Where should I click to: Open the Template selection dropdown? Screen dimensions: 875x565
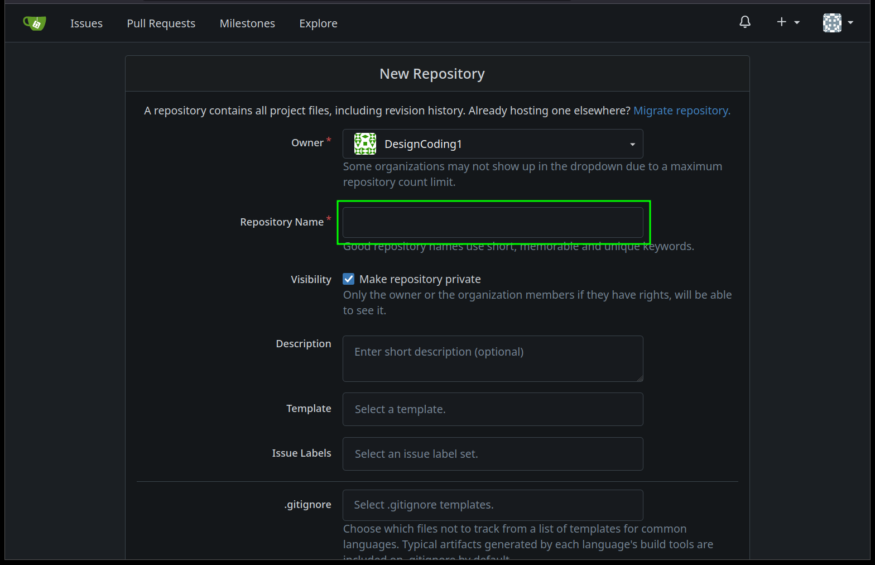[x=492, y=409]
